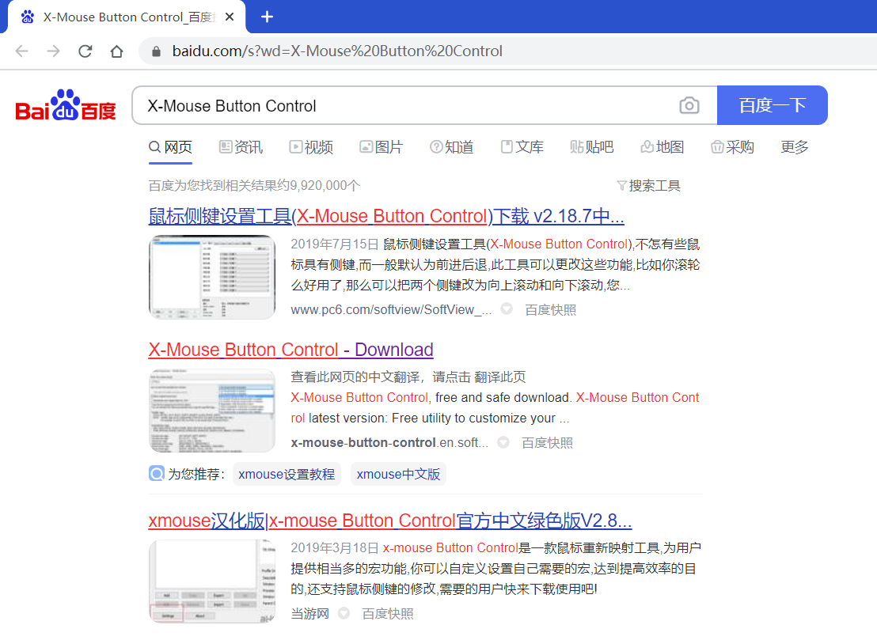The height and width of the screenshot is (640, 877).
Task: Open the 更多 dropdown
Action: pyautogui.click(x=794, y=147)
